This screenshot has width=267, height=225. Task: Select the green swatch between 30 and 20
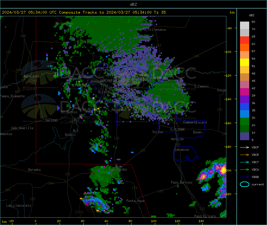tap(244, 121)
